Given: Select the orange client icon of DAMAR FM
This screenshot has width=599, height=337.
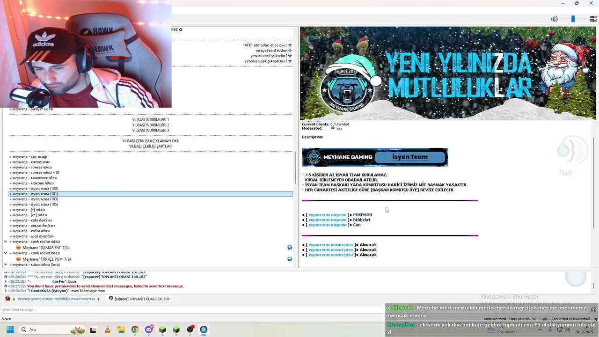Looking at the screenshot, I should 18,248.
